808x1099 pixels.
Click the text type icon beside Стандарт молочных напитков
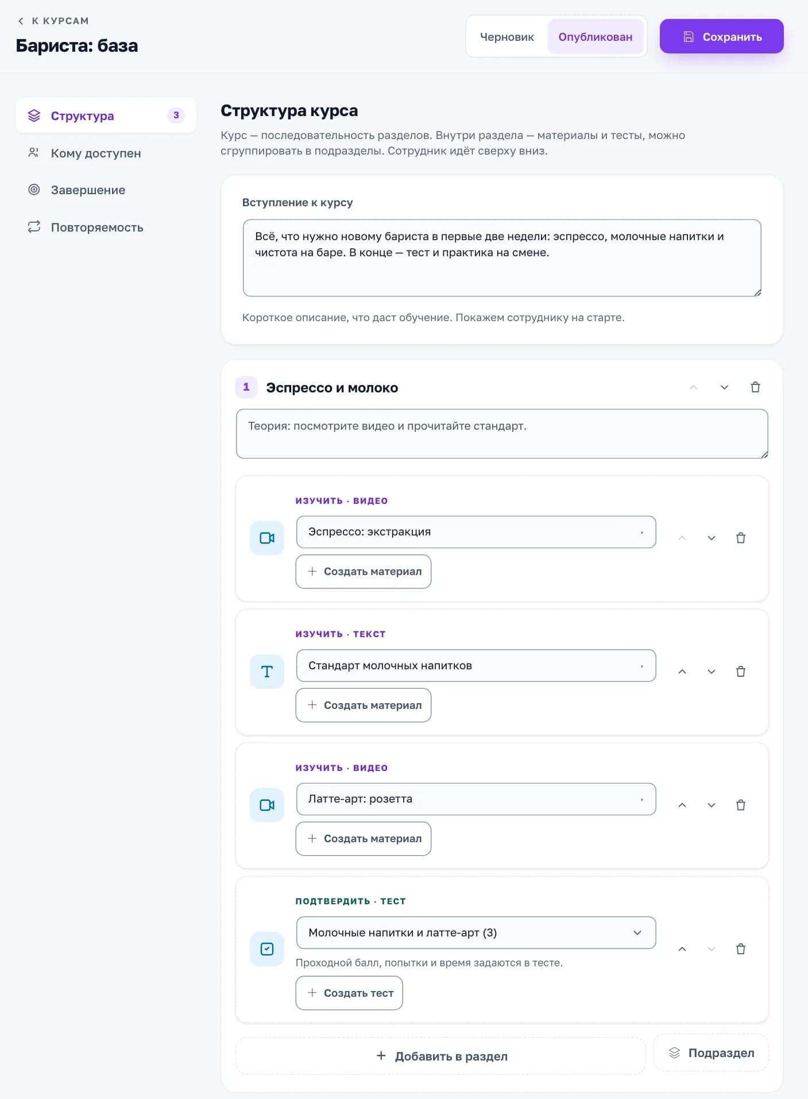(x=267, y=672)
